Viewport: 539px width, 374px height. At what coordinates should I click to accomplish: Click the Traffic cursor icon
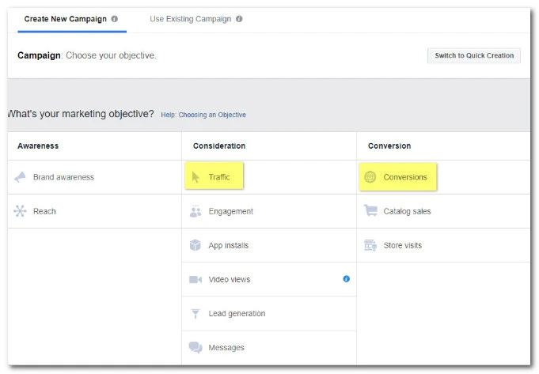[195, 177]
